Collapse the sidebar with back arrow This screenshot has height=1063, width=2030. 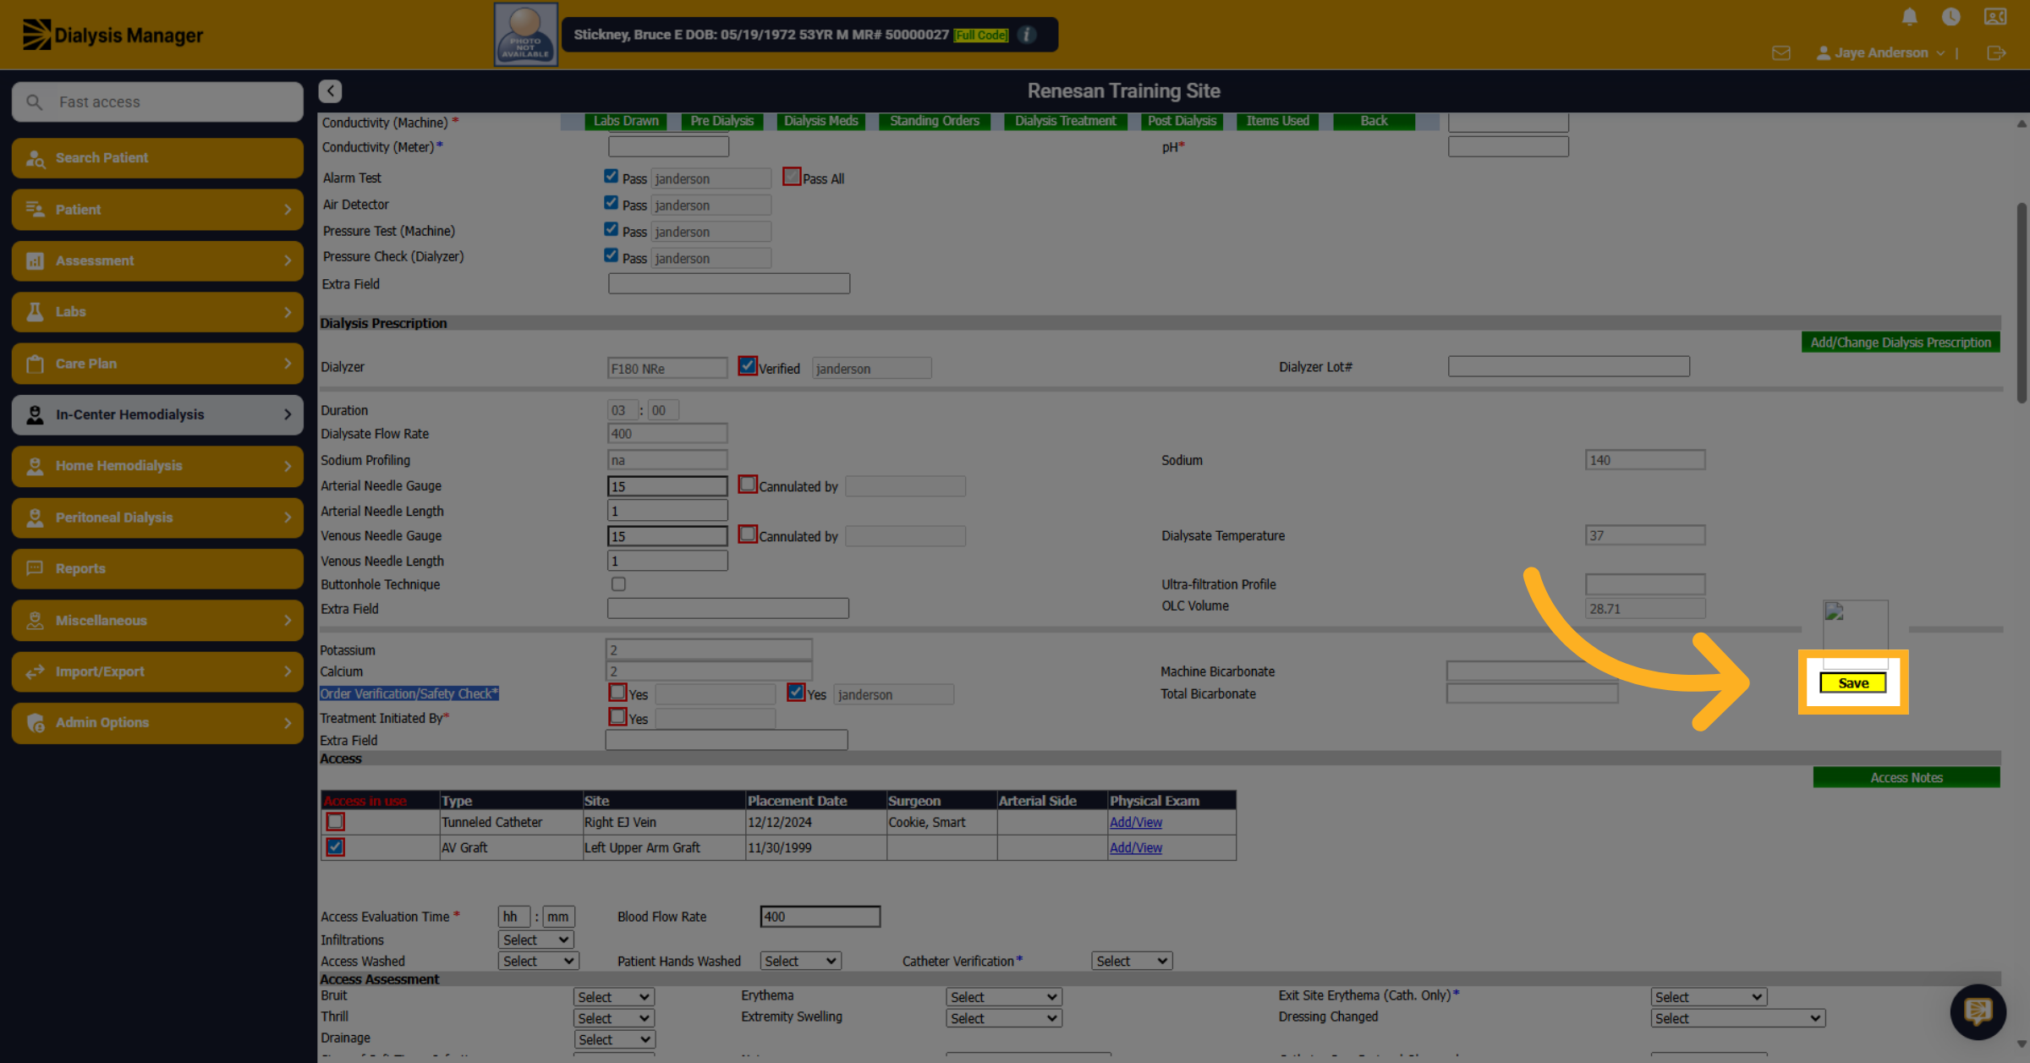point(330,90)
